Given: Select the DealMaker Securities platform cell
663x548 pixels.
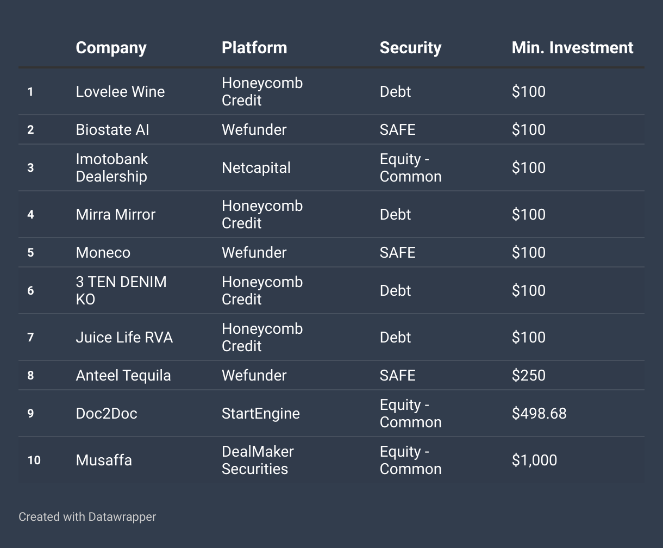Looking at the screenshot, I should coord(258,460).
